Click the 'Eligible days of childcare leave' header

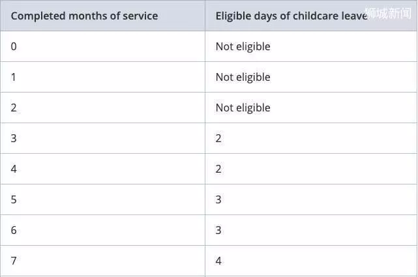[x=291, y=16]
